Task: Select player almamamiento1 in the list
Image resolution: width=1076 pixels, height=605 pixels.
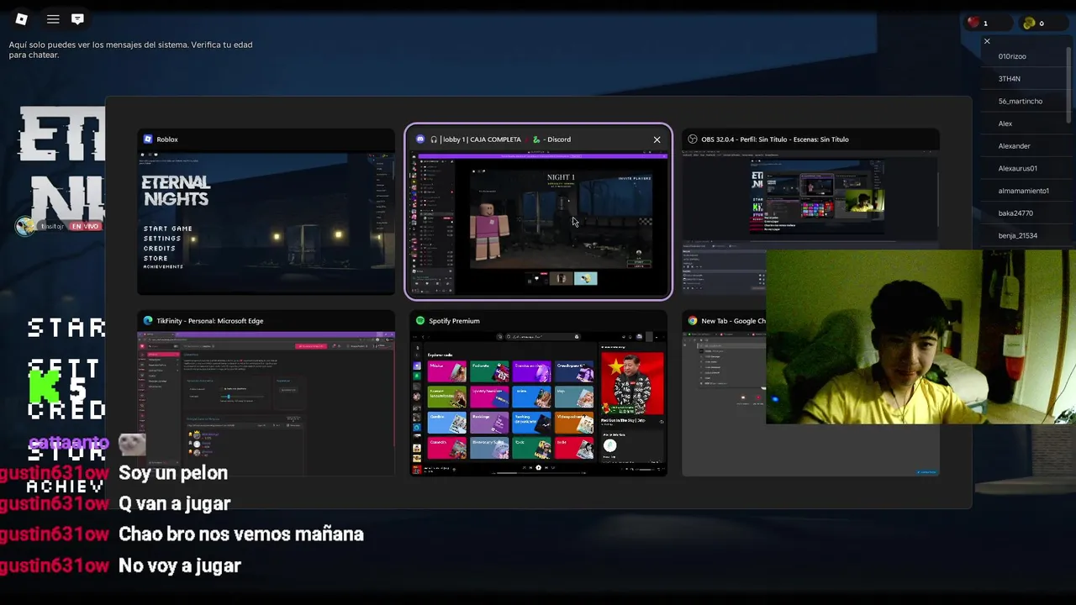Action: [1024, 191]
